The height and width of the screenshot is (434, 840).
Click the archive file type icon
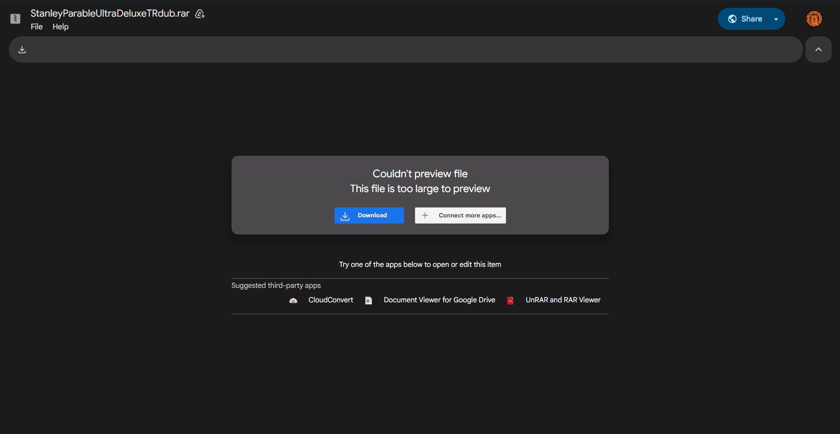click(x=15, y=19)
